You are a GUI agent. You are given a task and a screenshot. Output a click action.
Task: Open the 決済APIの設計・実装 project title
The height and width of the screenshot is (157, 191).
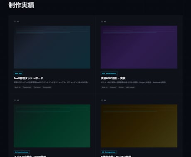[113, 78]
